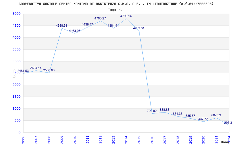This screenshot has width=232, height=145.
Task: Click the 2021 x-axis year label
Action: [216, 139]
